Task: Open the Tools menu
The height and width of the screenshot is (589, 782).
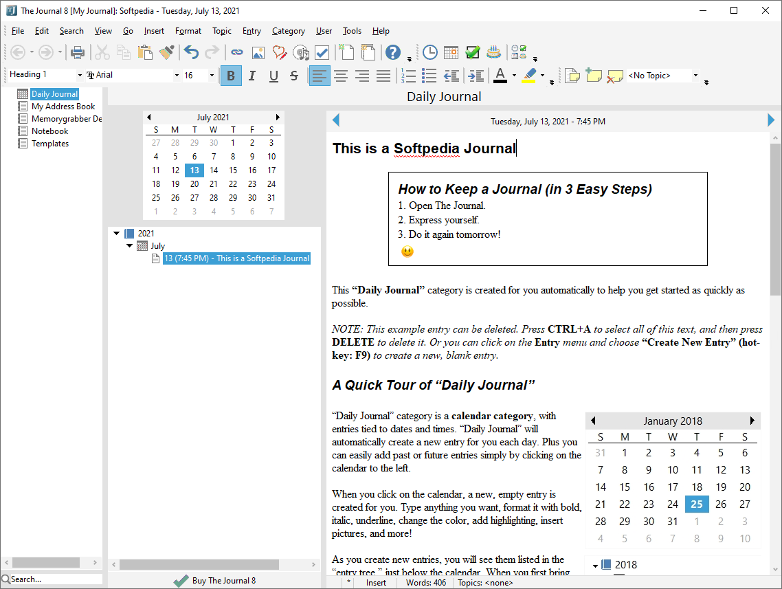Action: (x=352, y=31)
